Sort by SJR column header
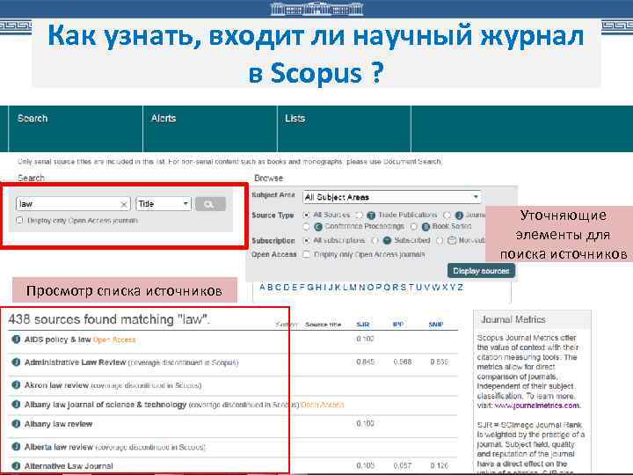Image resolution: width=633 pixels, height=475 pixels. click(x=363, y=325)
